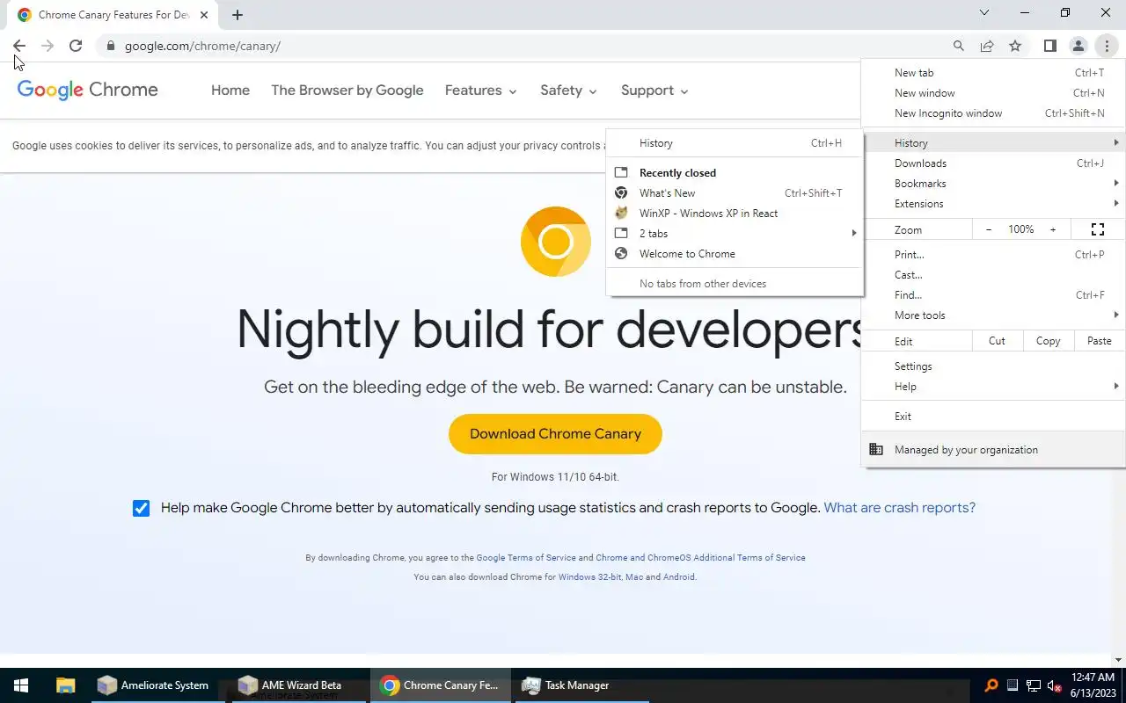Expand the 2 tabs recently closed group
This screenshot has height=703, width=1126.
coord(735,234)
